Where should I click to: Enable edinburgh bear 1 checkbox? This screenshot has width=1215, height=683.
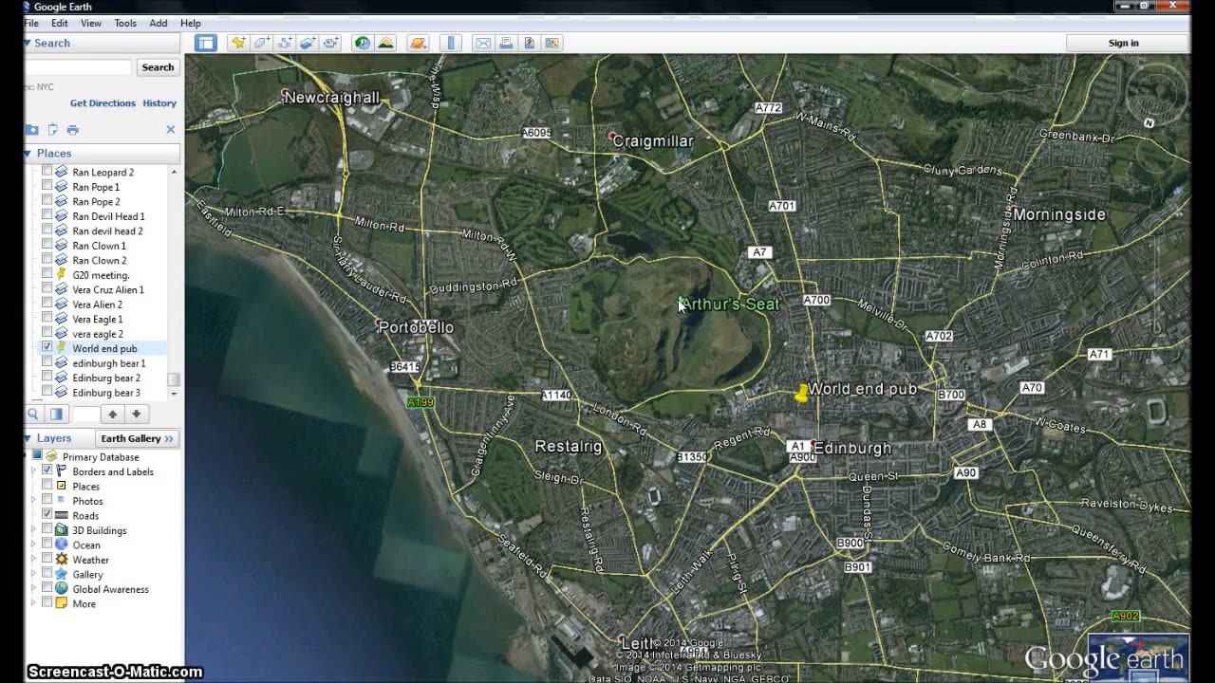coord(47,363)
